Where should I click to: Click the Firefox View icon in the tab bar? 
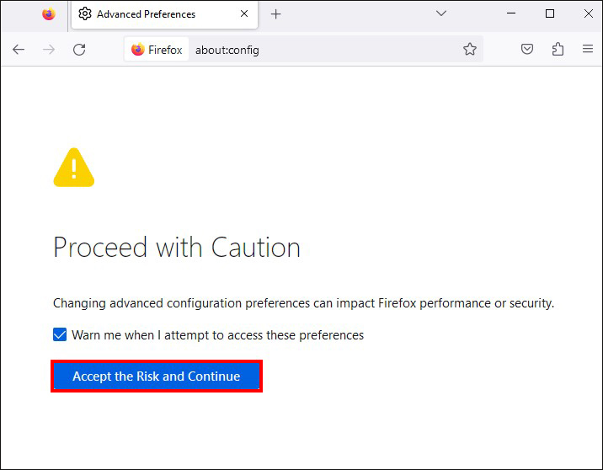click(x=48, y=14)
